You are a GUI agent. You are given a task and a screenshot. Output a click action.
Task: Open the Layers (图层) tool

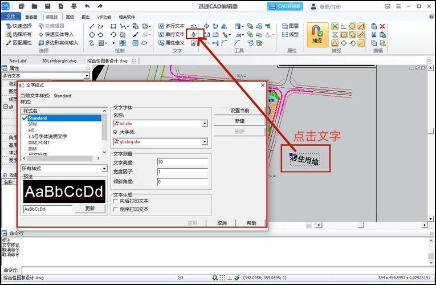[290, 26]
